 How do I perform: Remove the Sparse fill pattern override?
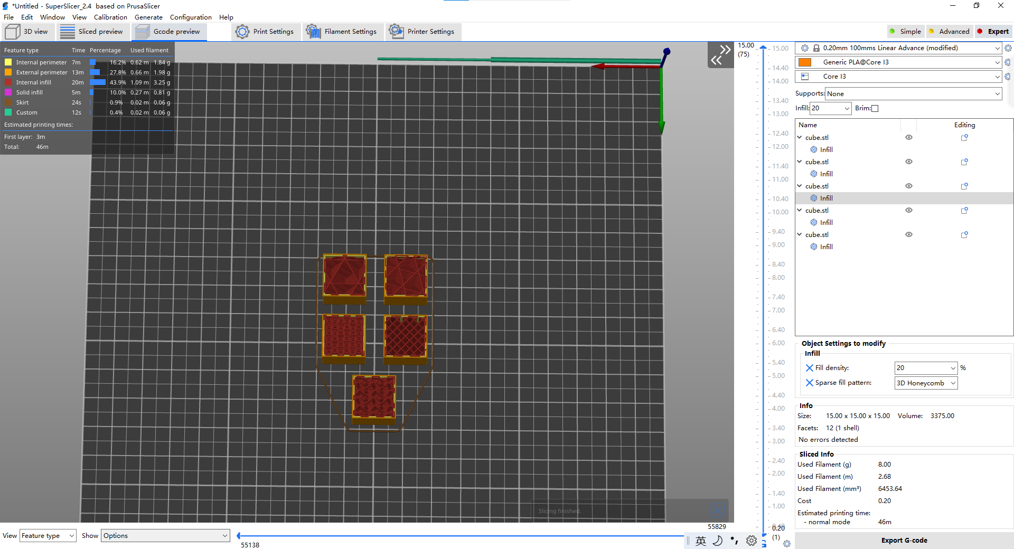click(x=809, y=383)
